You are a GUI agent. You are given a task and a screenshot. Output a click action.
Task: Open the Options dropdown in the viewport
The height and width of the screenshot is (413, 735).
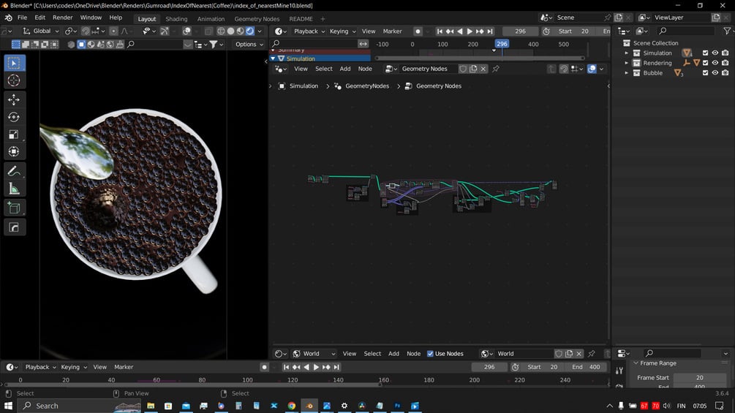(x=249, y=45)
